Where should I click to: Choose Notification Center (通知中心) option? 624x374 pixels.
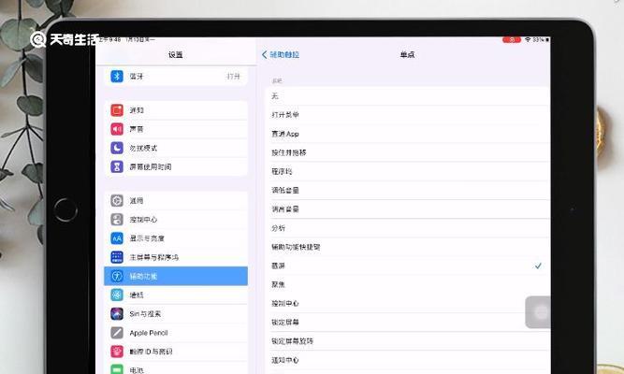point(408,360)
